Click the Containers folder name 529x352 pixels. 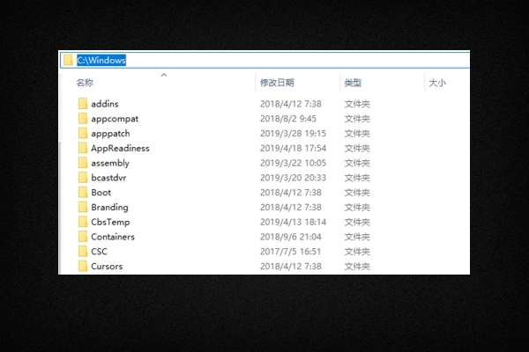pos(113,237)
